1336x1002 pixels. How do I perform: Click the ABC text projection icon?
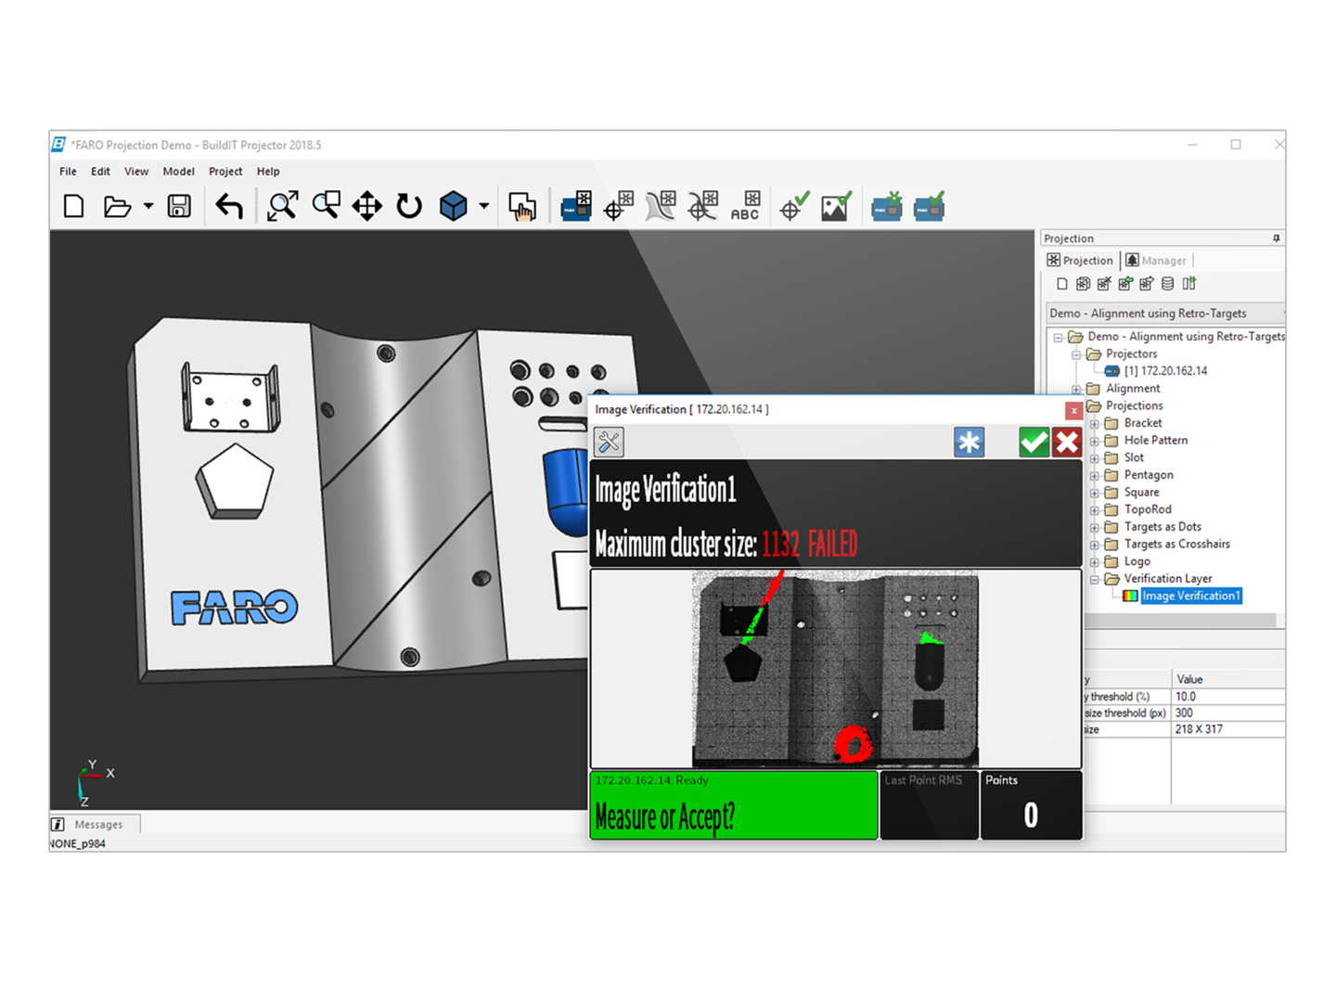[745, 206]
